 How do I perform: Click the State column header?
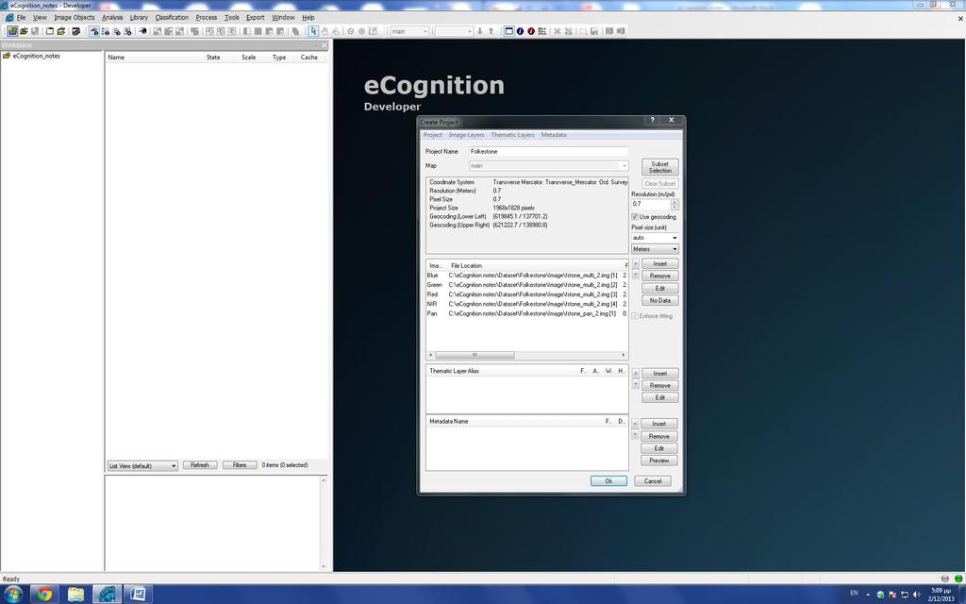coord(213,58)
